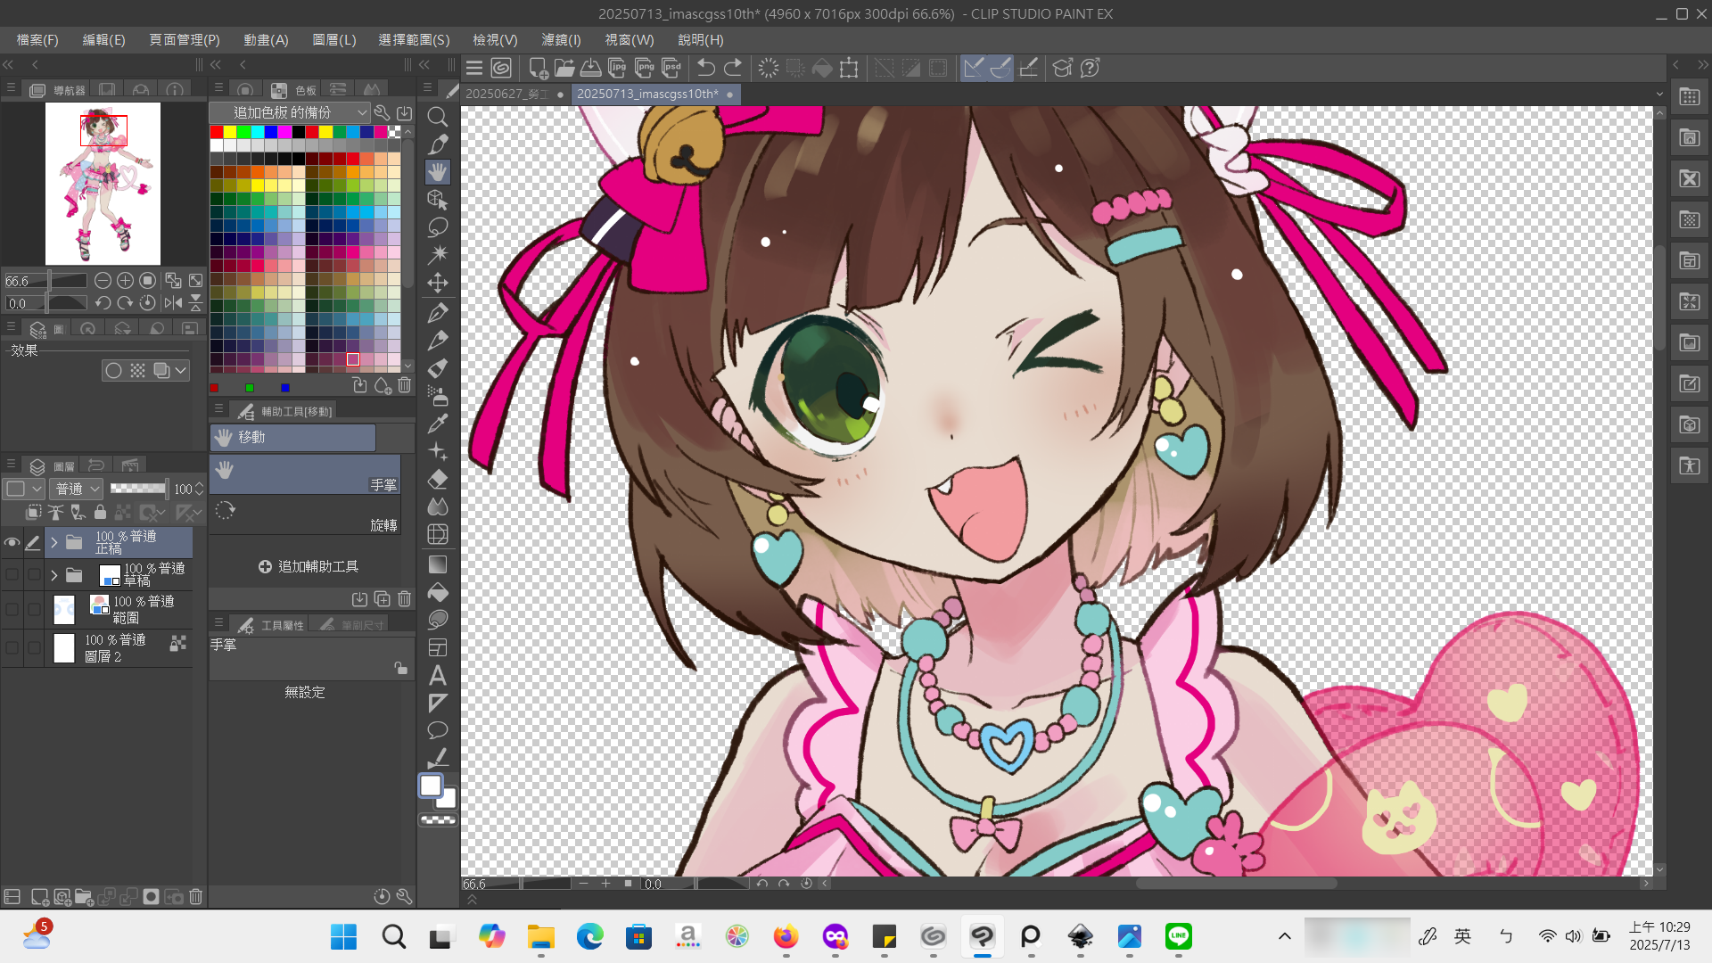Show the 圖層 2 layer
Screen dimensions: 1712x963
[12, 647]
